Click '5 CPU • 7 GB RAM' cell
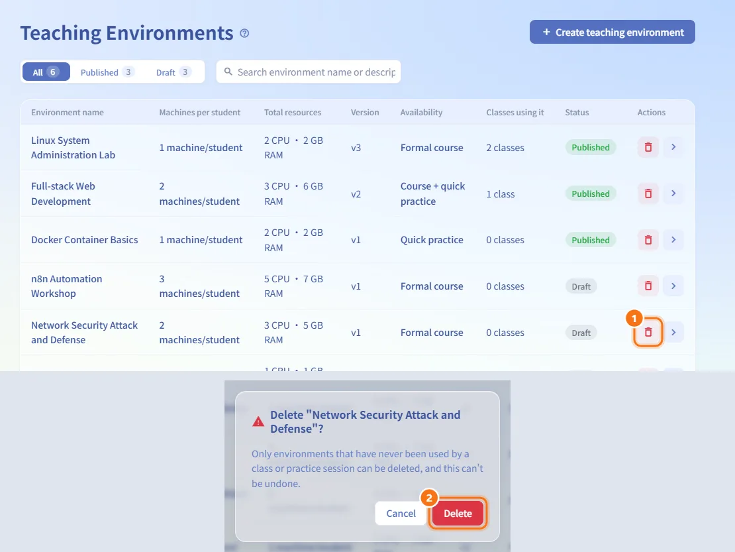This screenshot has height=552, width=735. [x=293, y=286]
